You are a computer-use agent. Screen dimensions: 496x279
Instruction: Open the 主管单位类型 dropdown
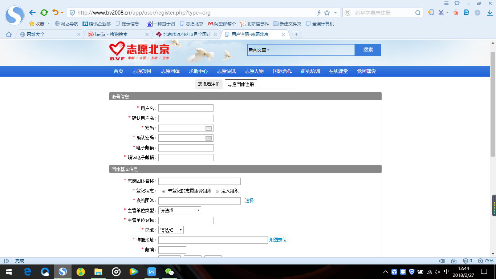pos(179,211)
